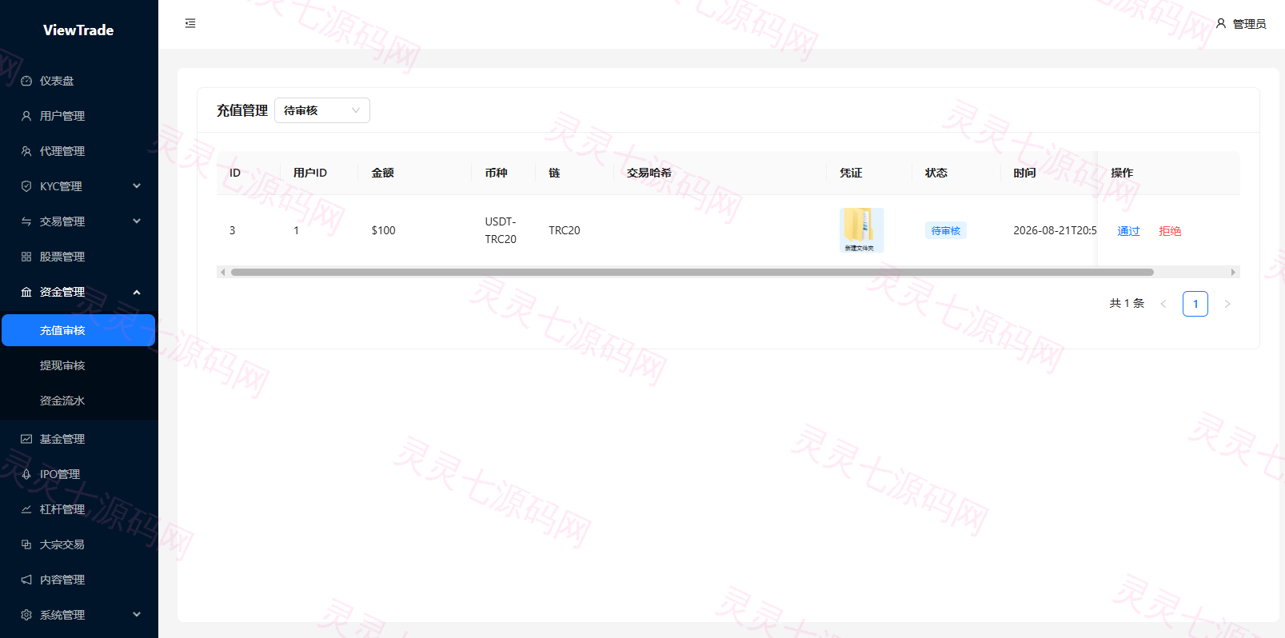Expand the 交易管理 submenu chevron
This screenshot has height=638, width=1285.
[x=137, y=221]
